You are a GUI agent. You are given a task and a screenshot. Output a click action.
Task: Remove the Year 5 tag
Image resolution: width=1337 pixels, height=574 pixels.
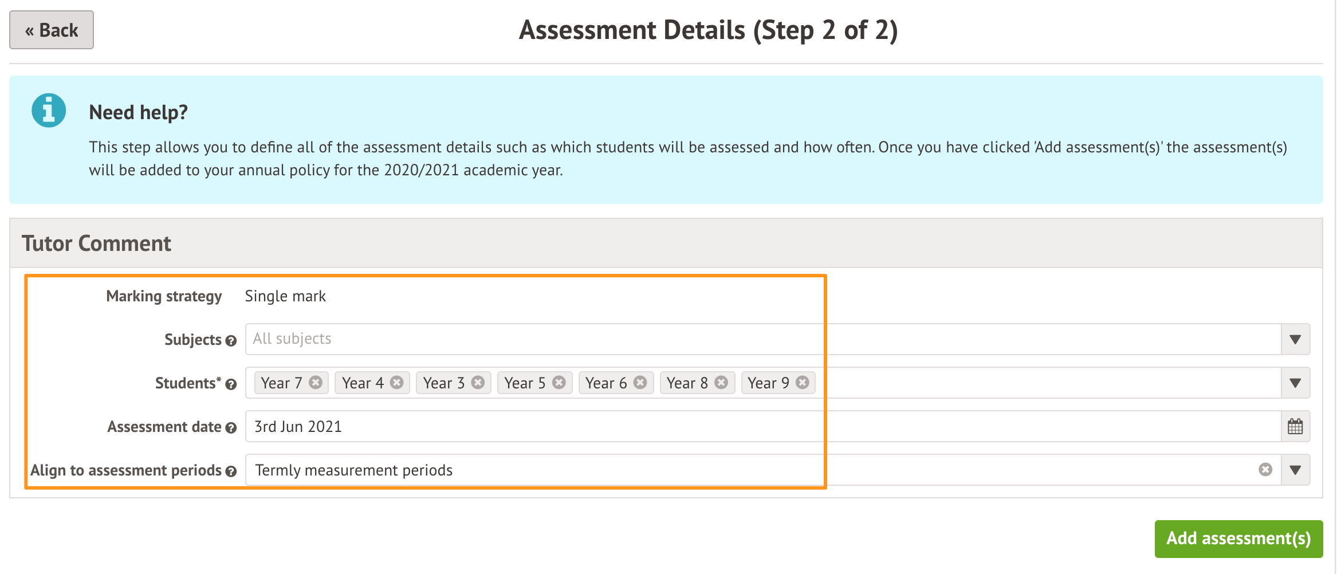559,382
